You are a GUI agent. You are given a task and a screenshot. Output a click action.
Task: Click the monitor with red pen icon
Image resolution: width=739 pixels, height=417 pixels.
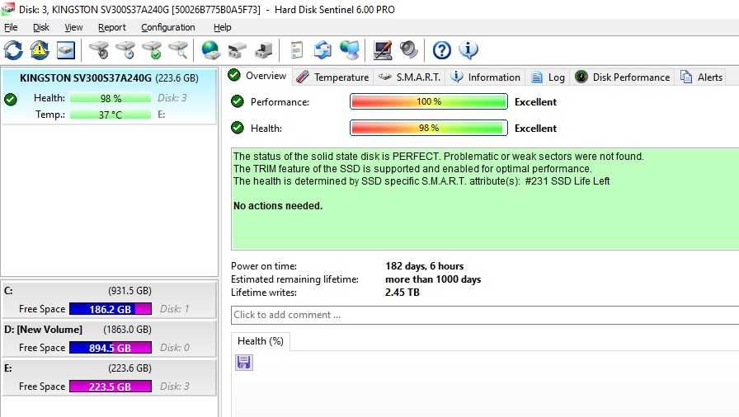tap(382, 50)
